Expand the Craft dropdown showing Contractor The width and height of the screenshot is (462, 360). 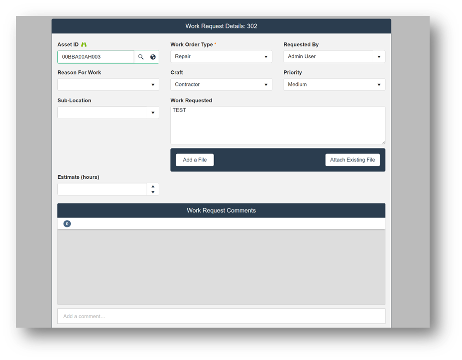coord(221,85)
